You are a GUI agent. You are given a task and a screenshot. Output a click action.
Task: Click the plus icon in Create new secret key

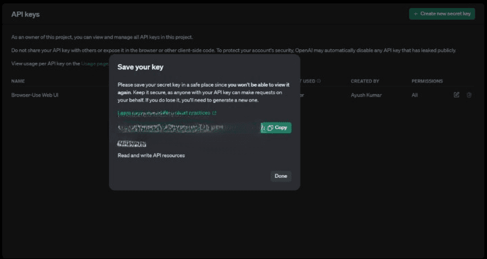pos(415,14)
